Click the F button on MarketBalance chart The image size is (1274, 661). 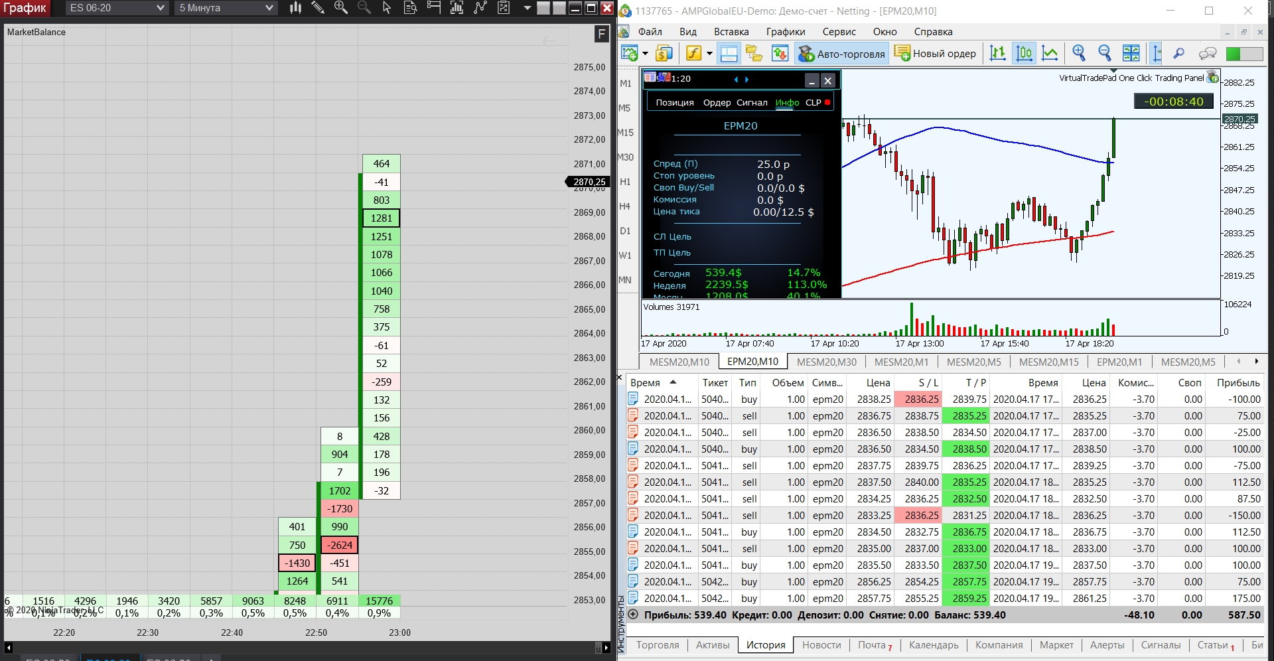[x=601, y=34]
